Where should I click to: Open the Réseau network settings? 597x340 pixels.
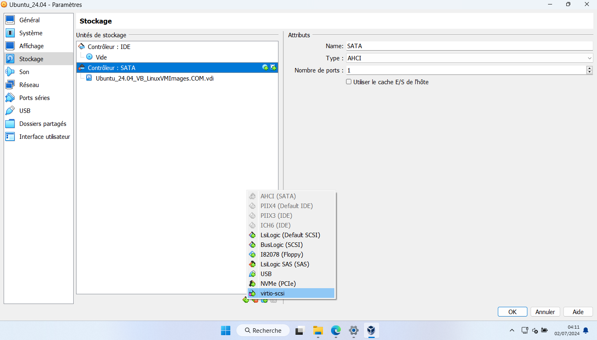[39, 85]
